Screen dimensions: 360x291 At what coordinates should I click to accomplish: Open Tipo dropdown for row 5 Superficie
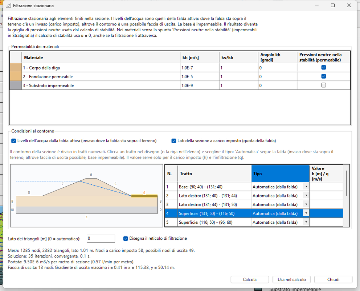click(x=306, y=222)
